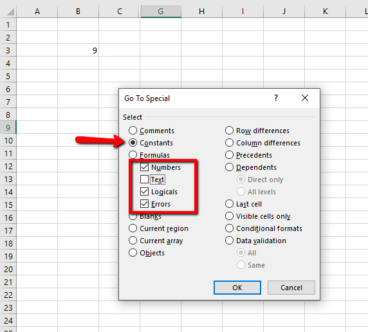The height and width of the screenshot is (332, 368).
Task: Uncheck the Errors checkbox
Action: (144, 203)
